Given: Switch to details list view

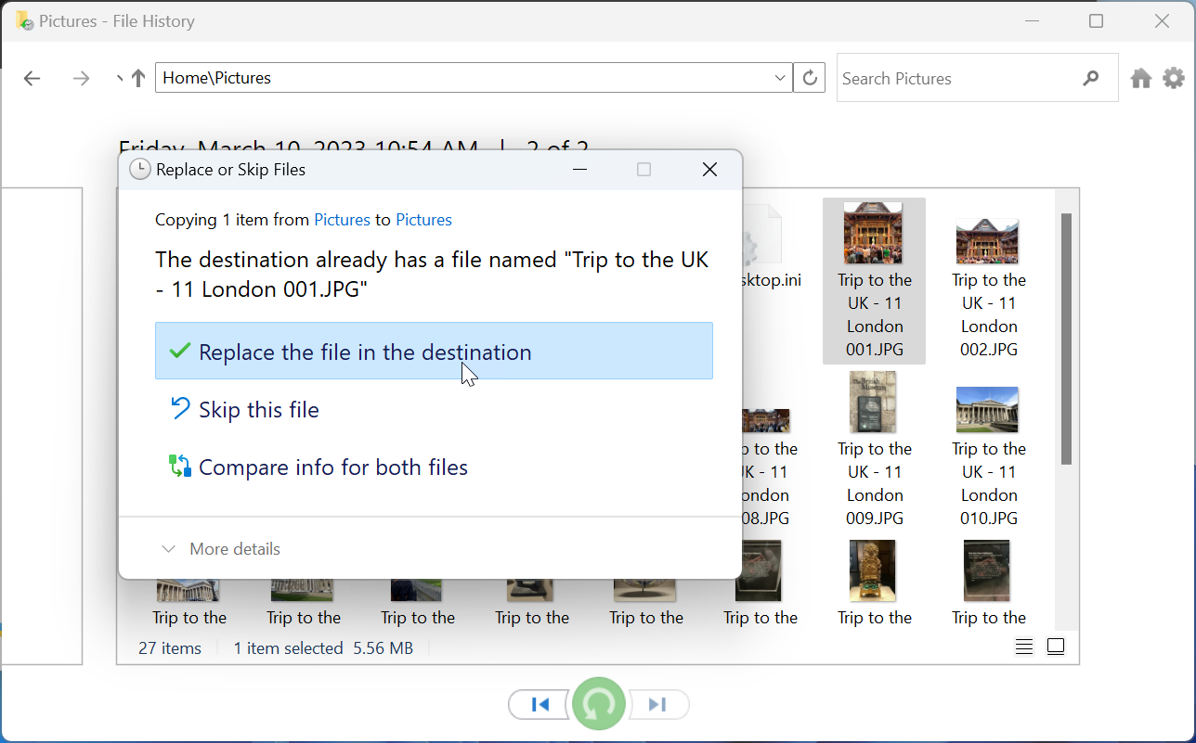Looking at the screenshot, I should click(x=1023, y=647).
